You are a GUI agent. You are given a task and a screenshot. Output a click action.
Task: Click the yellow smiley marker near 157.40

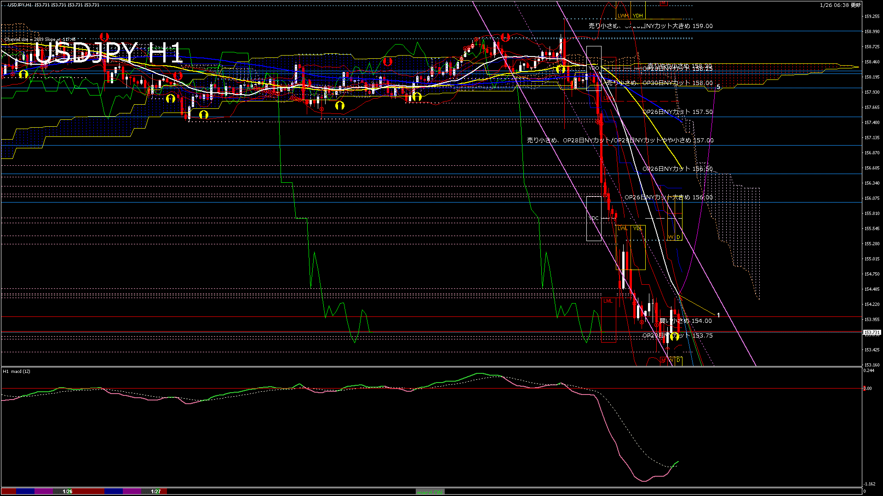[202, 115]
